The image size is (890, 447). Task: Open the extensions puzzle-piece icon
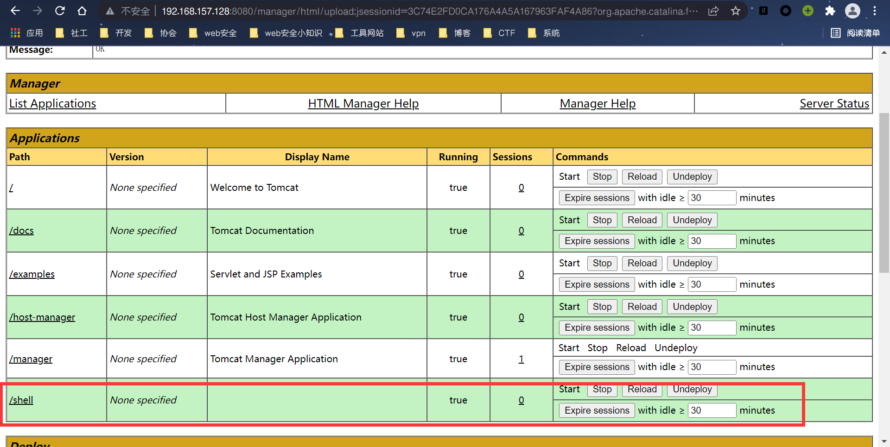[x=830, y=11]
